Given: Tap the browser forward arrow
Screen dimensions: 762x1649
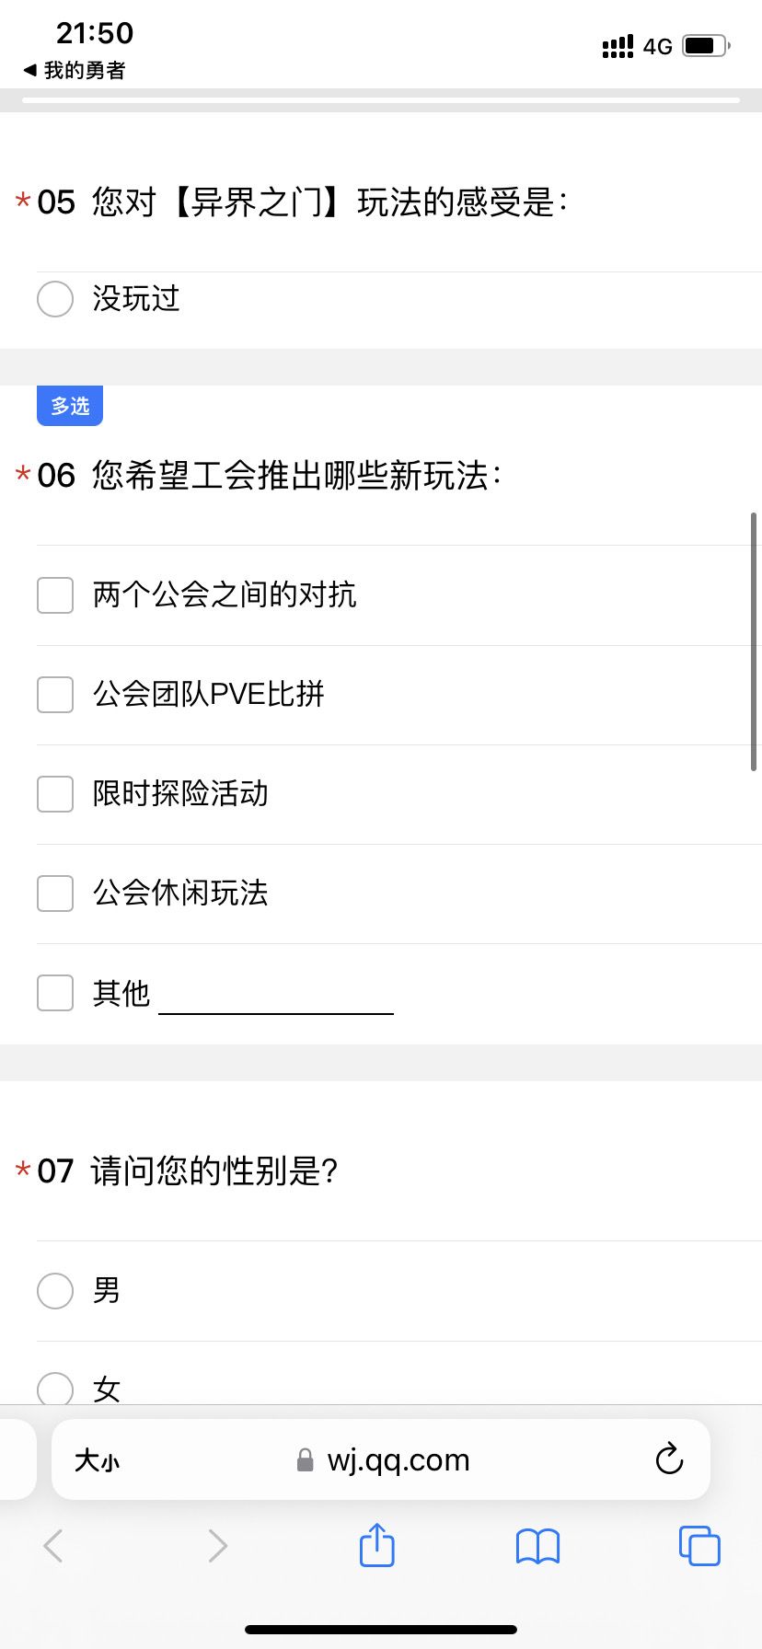Looking at the screenshot, I should pyautogui.click(x=217, y=1546).
